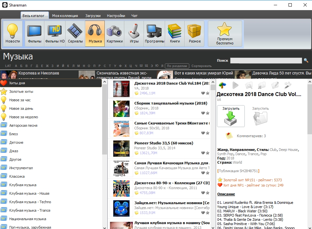Image resolution: width=312 pixels, height=229 pixels.
Task: Open the Книги category
Action: (x=175, y=33)
